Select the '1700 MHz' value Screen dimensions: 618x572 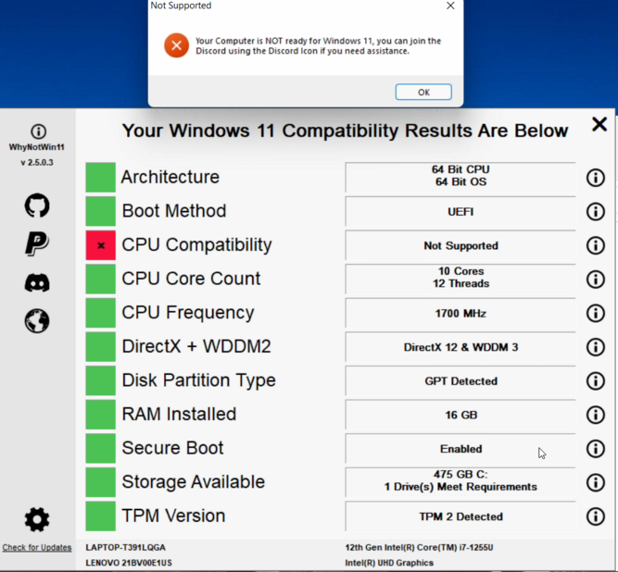point(460,313)
